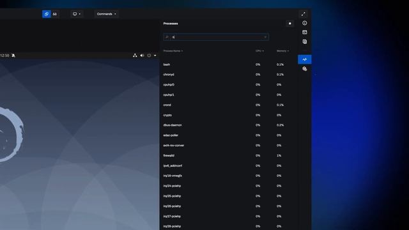The width and height of the screenshot is (409, 230).
Task: Sort by Memory column header
Action: tap(282, 51)
